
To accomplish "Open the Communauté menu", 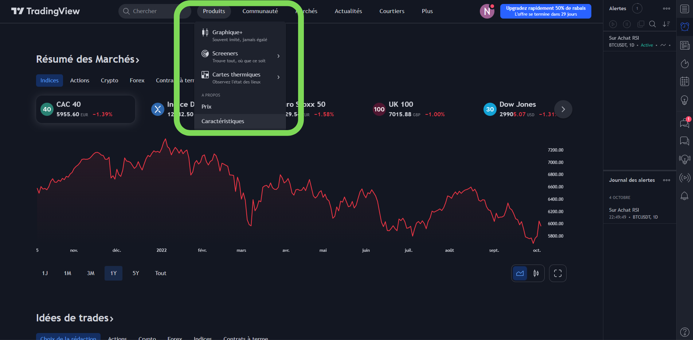I will click(x=260, y=11).
